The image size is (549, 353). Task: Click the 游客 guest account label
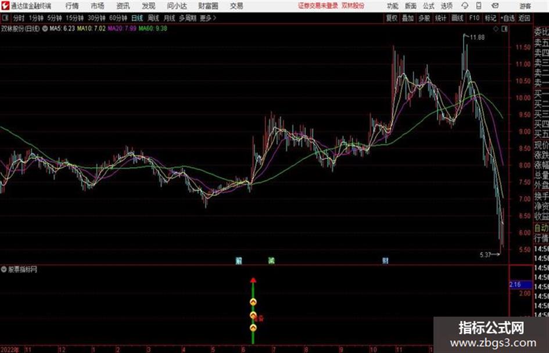click(x=525, y=6)
